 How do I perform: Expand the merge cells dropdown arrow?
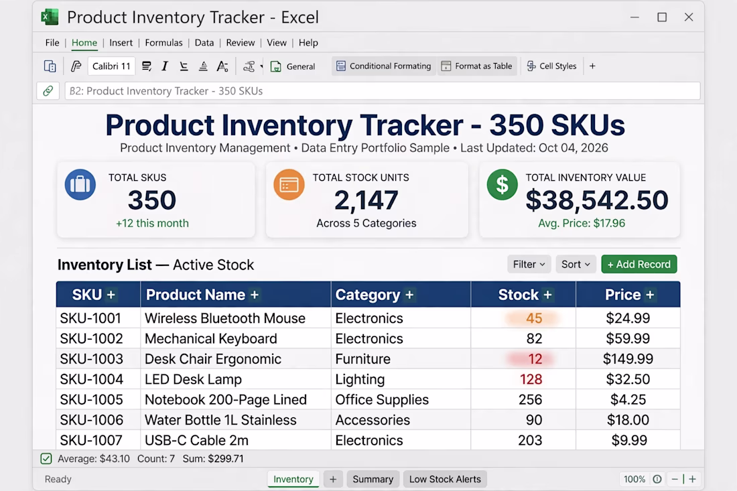click(x=262, y=66)
